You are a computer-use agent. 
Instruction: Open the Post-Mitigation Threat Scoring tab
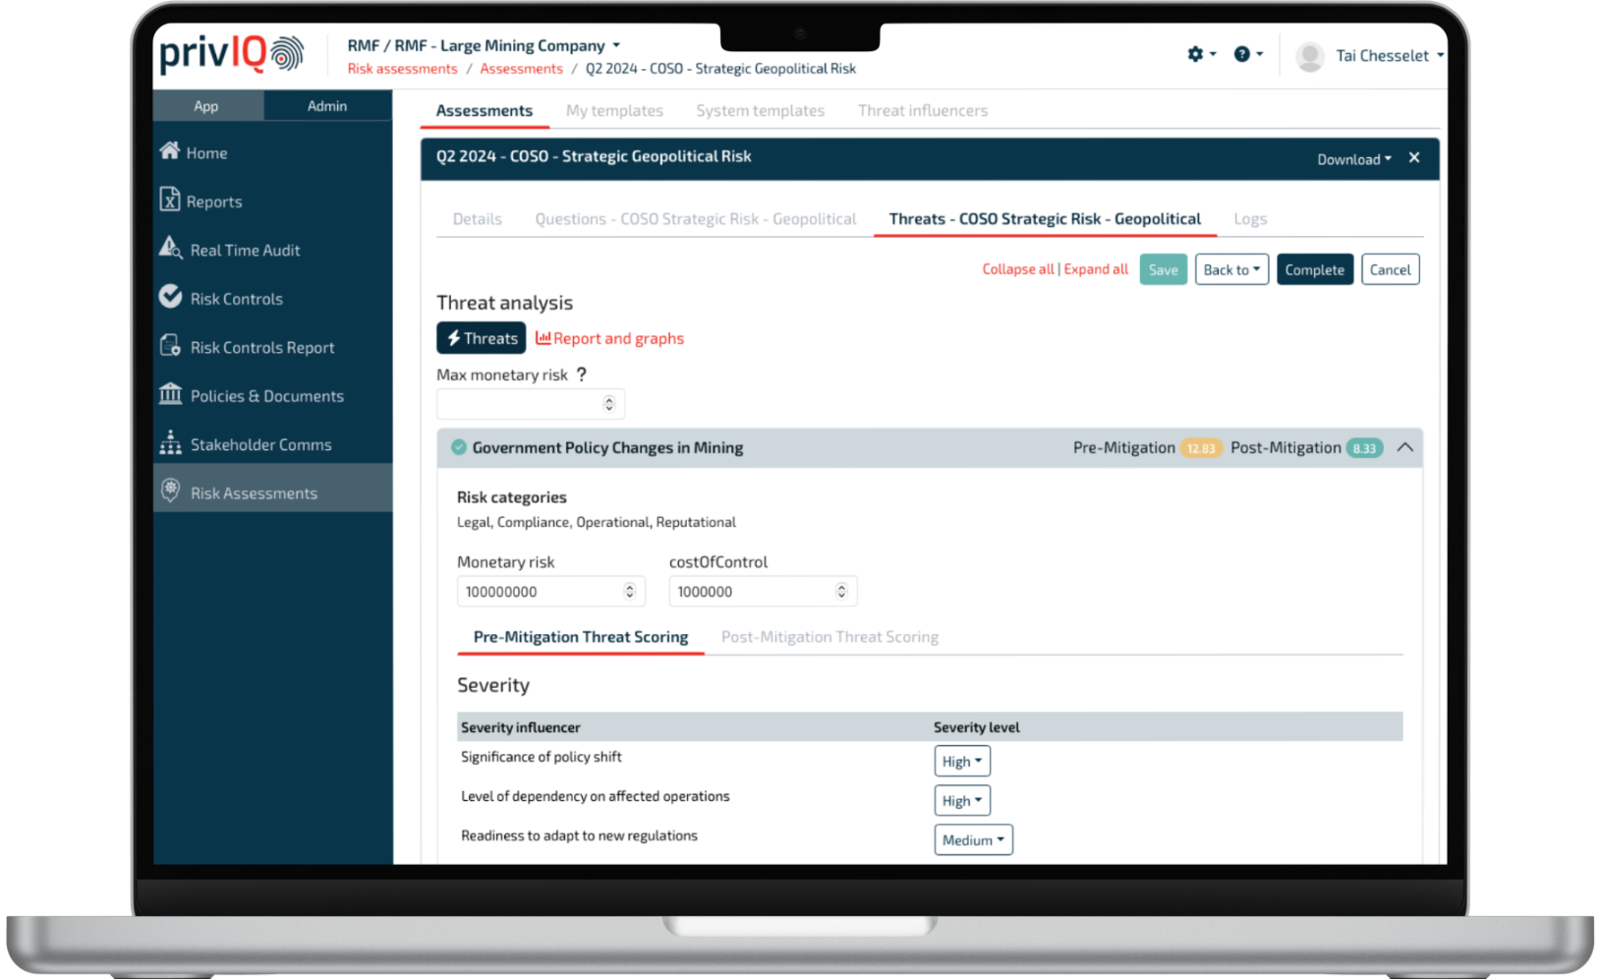coord(829,636)
